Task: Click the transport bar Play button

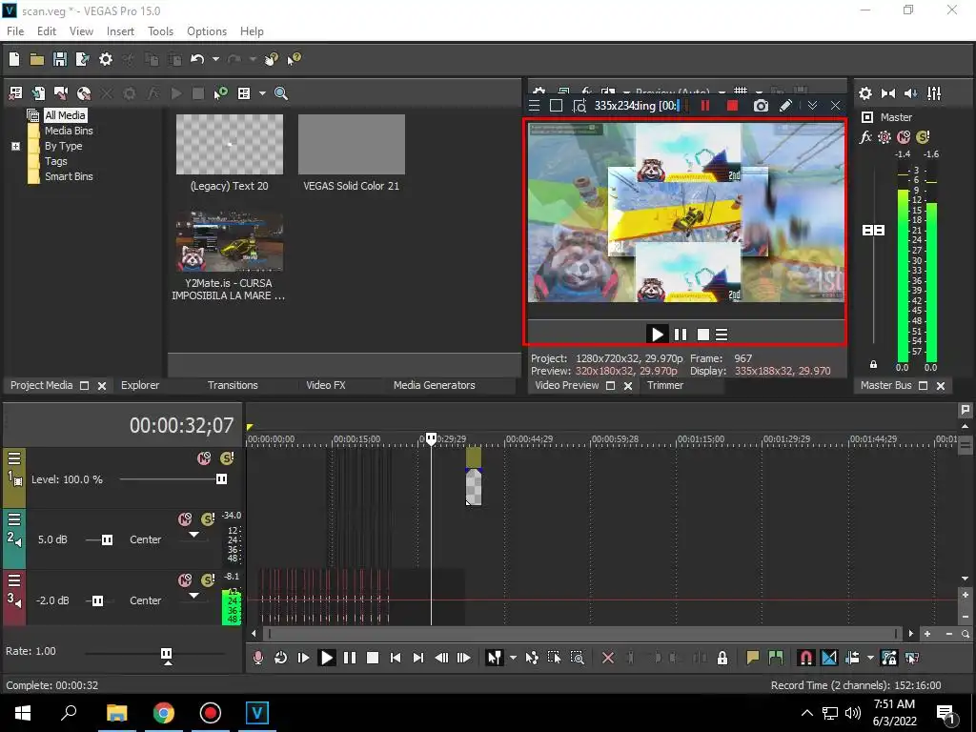Action: click(x=326, y=658)
